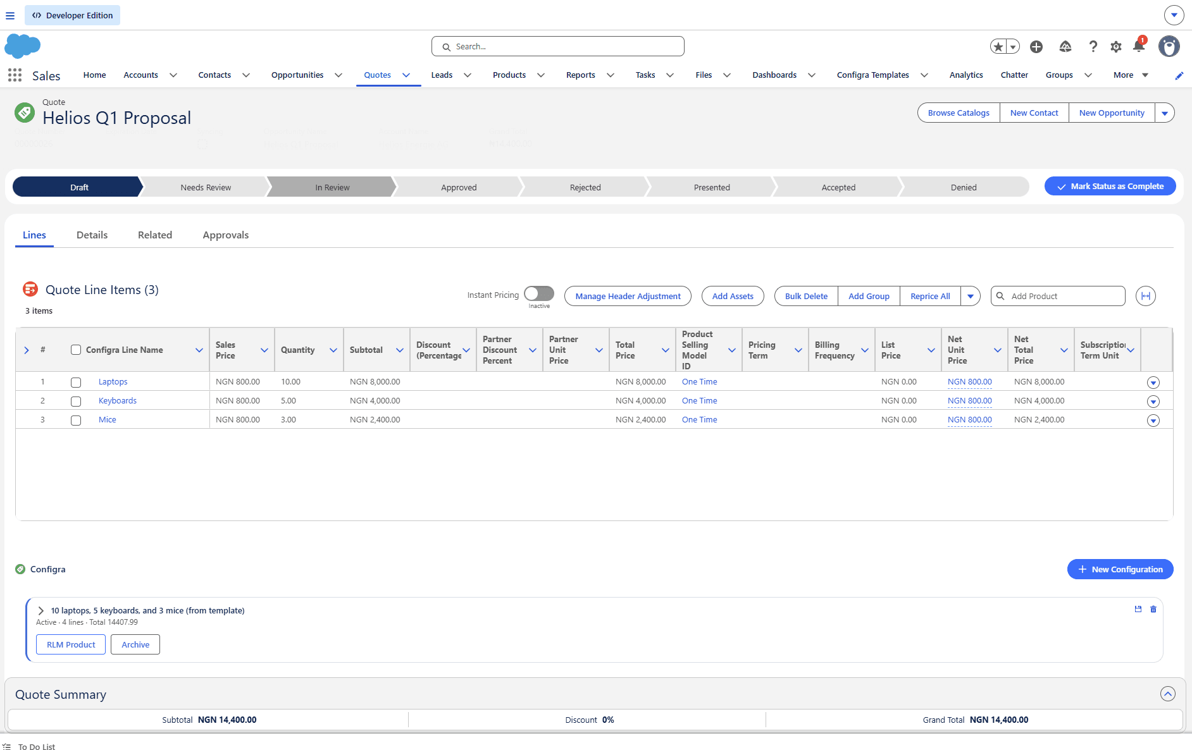Image resolution: width=1192 pixels, height=750 pixels.
Task: Click the top-right circular dropdown icon
Action: tap(1174, 15)
